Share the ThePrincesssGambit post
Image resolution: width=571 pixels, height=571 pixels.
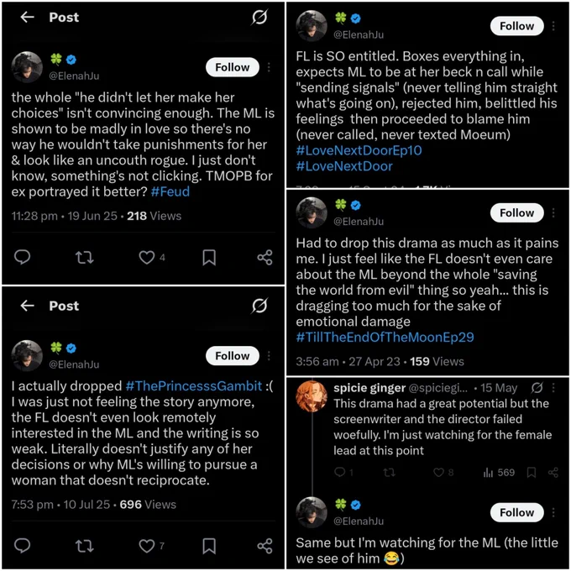point(265,546)
